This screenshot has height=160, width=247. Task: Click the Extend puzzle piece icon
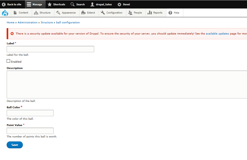click(83, 13)
